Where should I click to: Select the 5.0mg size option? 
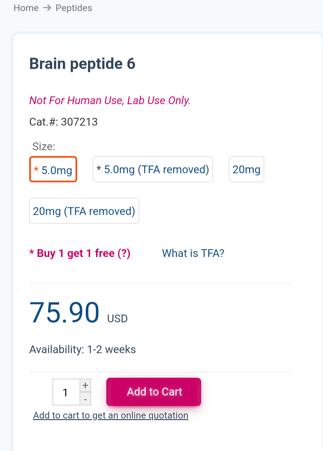pyautogui.click(x=53, y=170)
